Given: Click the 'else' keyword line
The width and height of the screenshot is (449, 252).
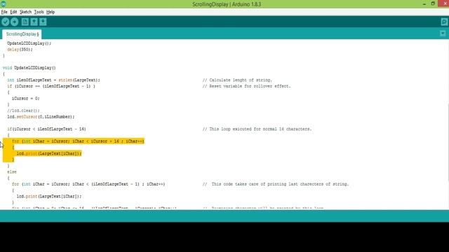Looking at the screenshot, I should pyautogui.click(x=12, y=172).
